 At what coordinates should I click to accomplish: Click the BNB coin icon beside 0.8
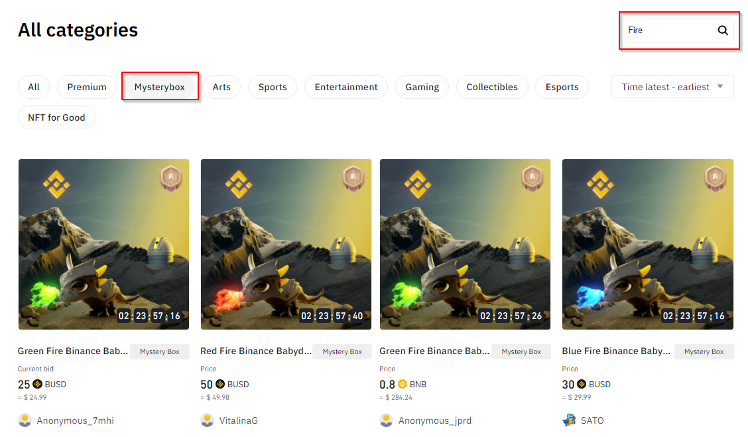pos(402,384)
